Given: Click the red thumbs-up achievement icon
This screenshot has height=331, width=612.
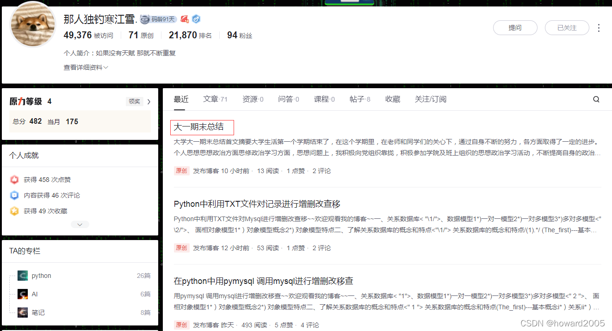Looking at the screenshot, I should click(14, 179).
